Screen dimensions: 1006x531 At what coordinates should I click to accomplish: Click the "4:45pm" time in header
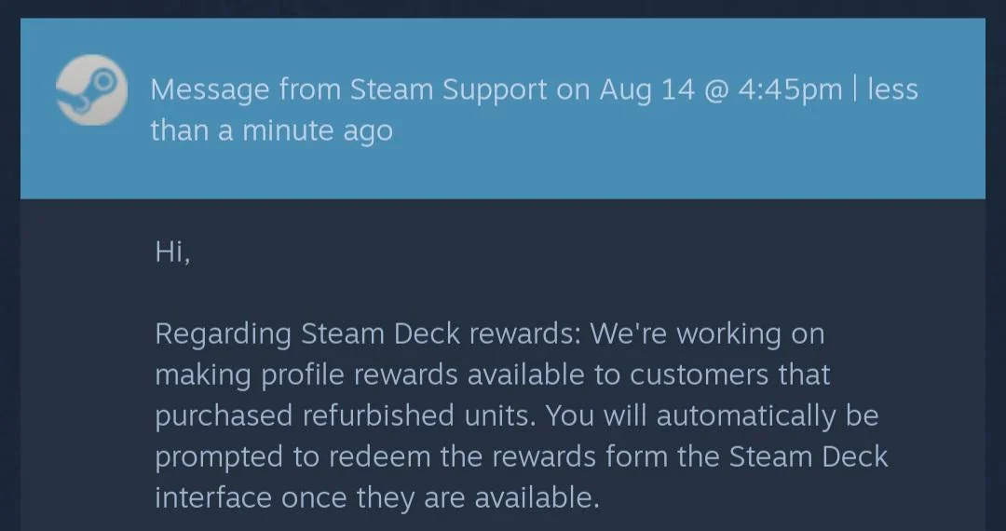pos(788,89)
